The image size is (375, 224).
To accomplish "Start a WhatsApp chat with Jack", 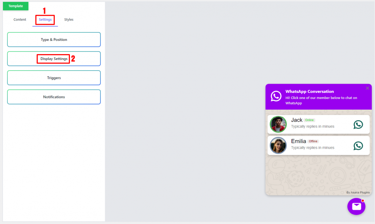I will (x=358, y=124).
